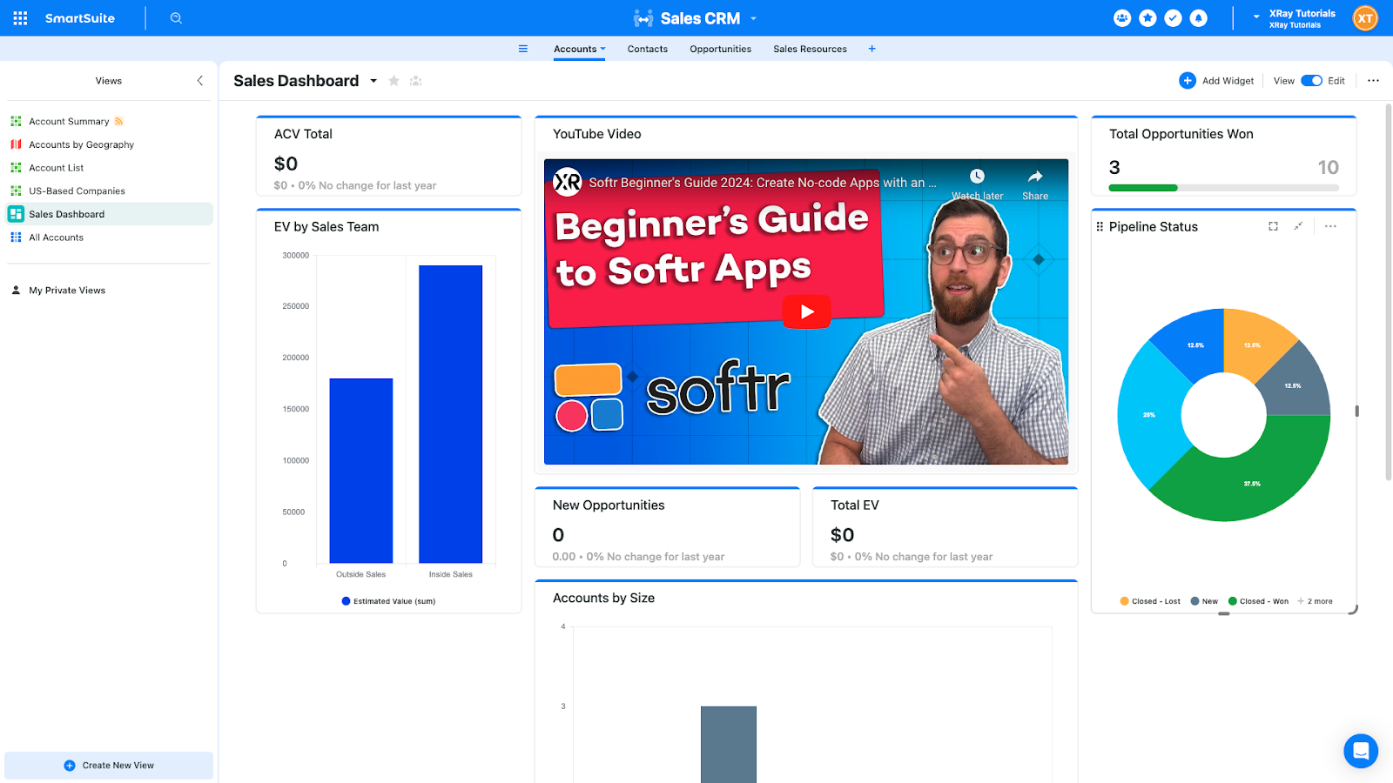Click the light blue 25% donut segment
Viewport: 1393px width, 783px height.
point(1149,415)
